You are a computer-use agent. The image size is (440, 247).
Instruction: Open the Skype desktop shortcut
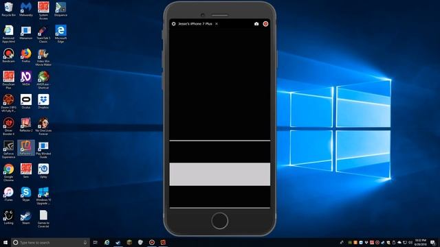coord(26,194)
